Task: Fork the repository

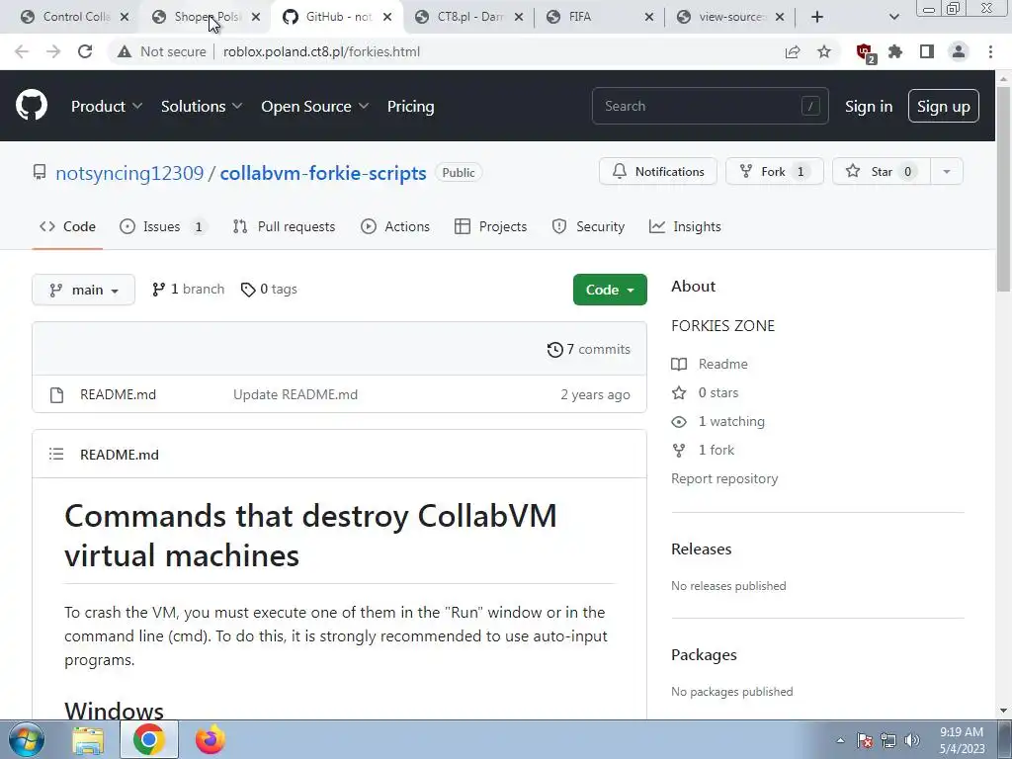Action: pos(775,172)
